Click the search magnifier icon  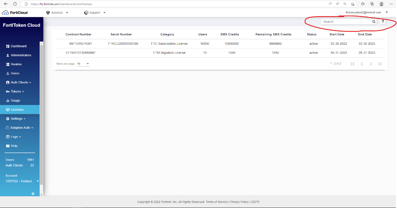[374, 22]
